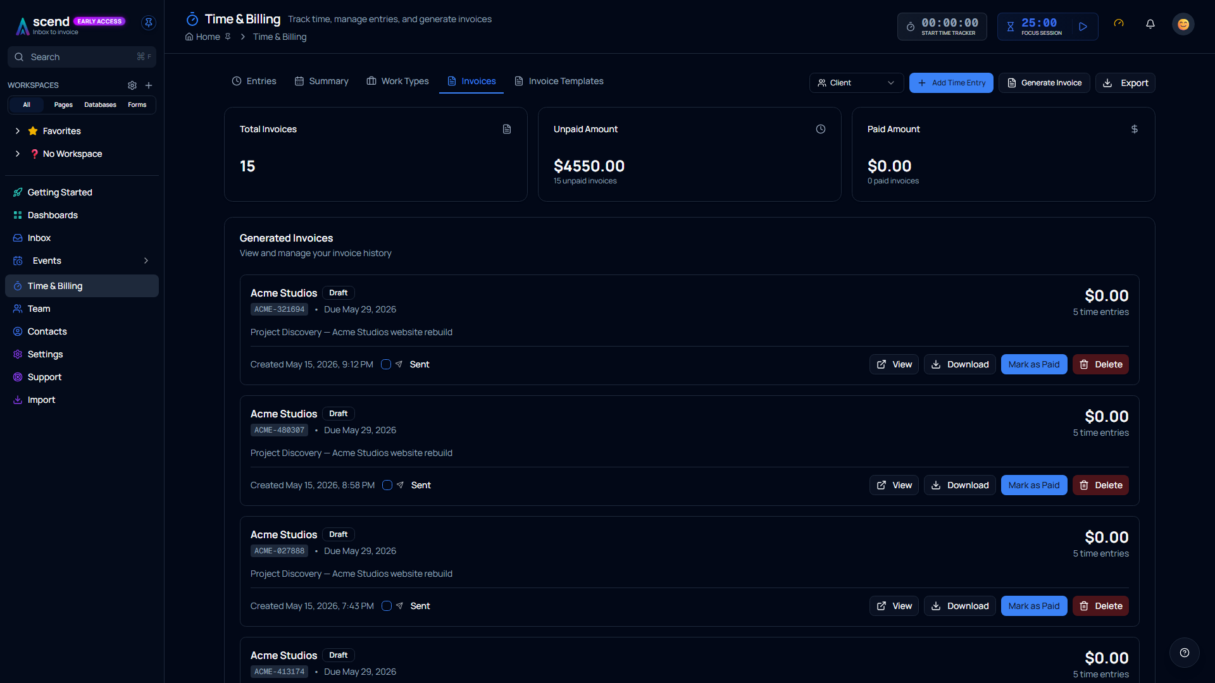Image resolution: width=1215 pixels, height=683 pixels.
Task: Mark invoice ACME-027888 as paid
Action: click(1034, 606)
